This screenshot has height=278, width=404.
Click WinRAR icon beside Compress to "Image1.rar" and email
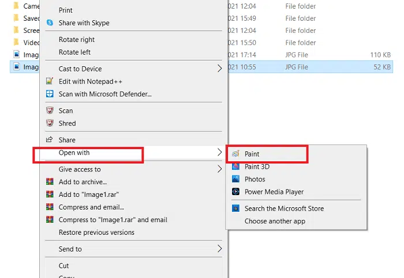pos(50,219)
